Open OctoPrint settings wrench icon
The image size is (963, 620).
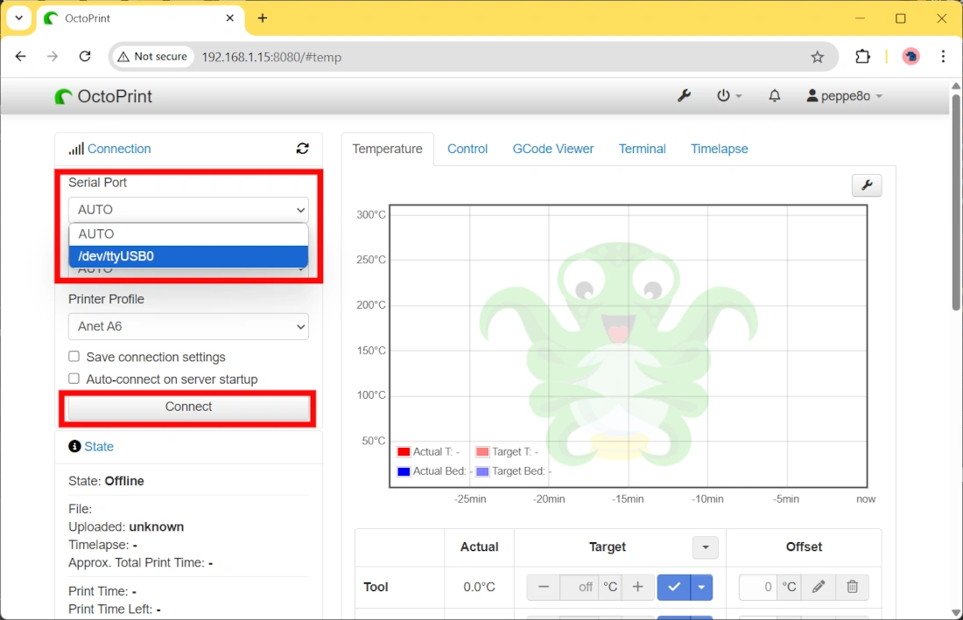684,95
